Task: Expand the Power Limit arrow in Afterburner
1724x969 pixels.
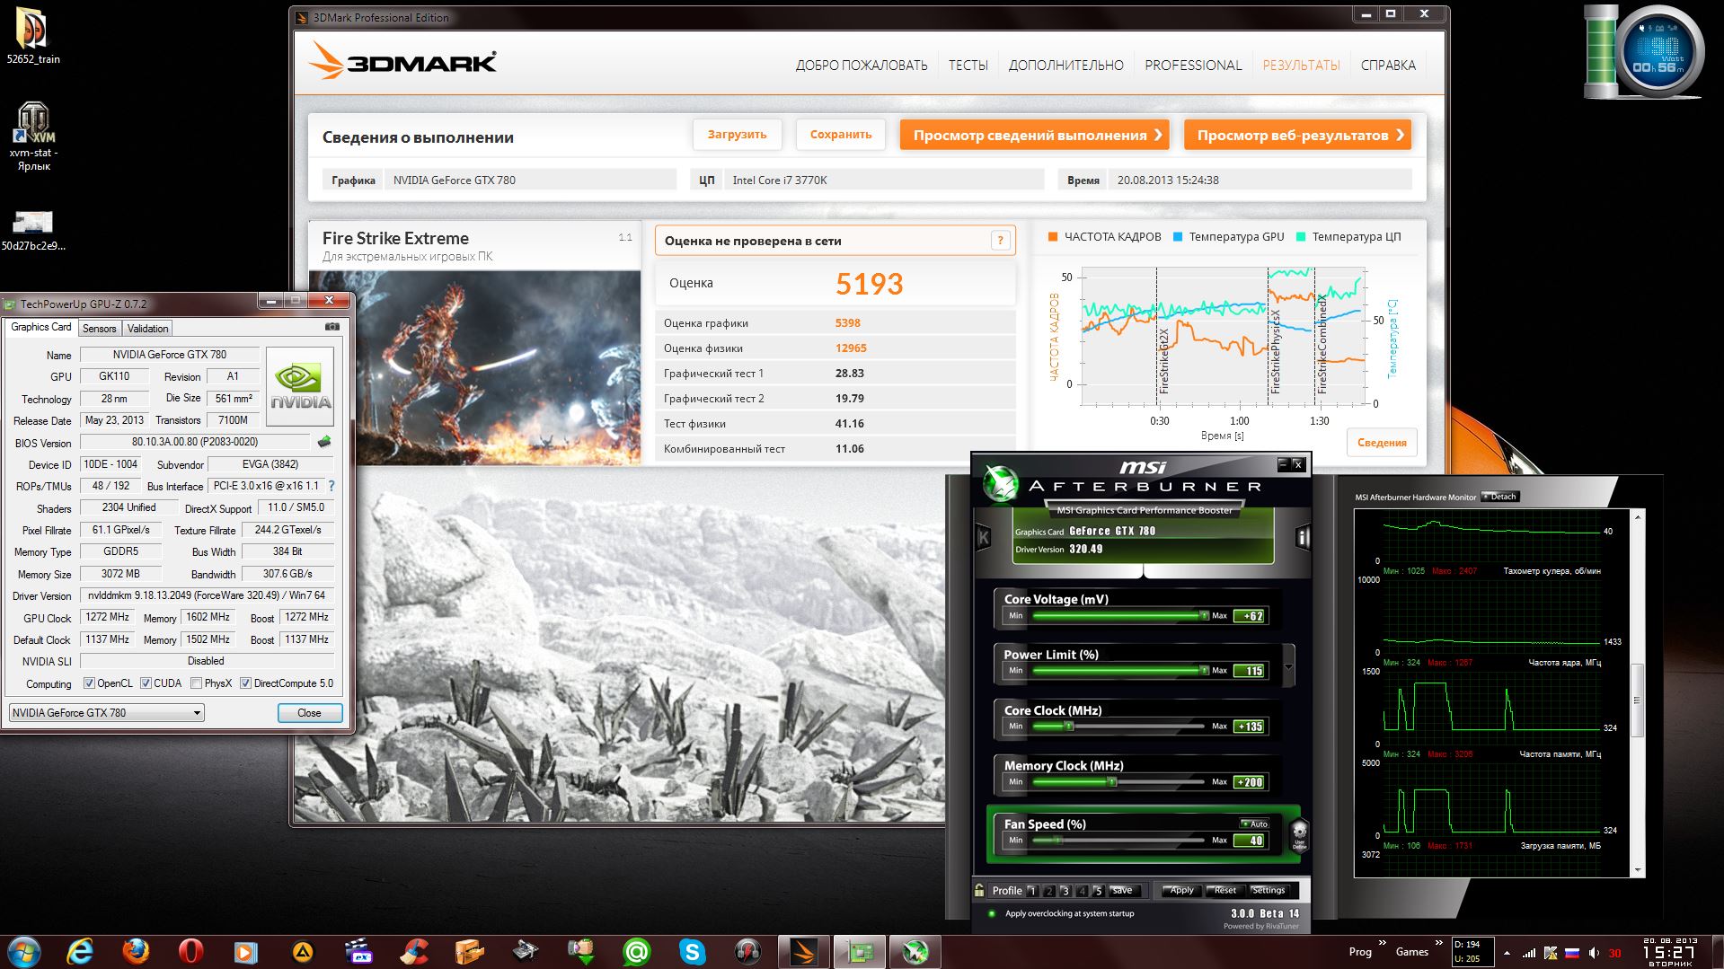Action: 1289,666
